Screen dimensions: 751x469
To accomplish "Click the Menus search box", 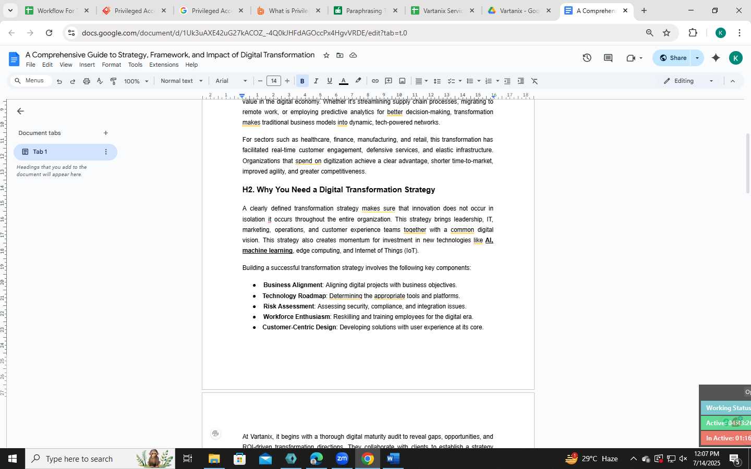I will [x=31, y=81].
